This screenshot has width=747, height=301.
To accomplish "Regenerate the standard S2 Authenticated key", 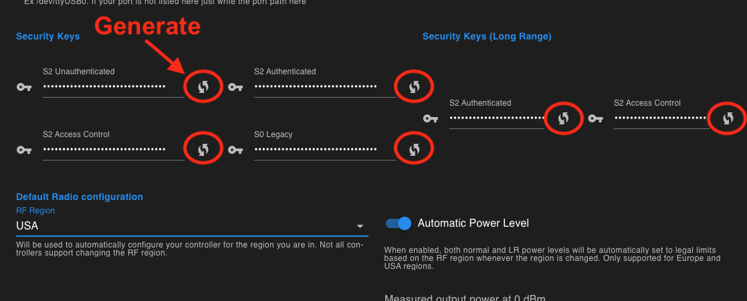I will [x=415, y=87].
